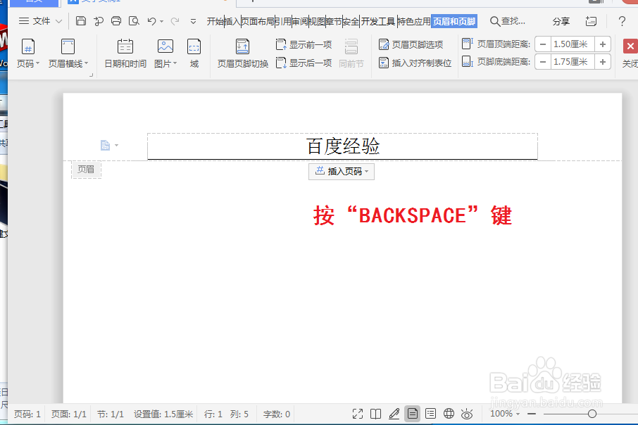This screenshot has width=638, height=425.
Task: Select the 页眉和页脚 tab
Action: (454, 22)
